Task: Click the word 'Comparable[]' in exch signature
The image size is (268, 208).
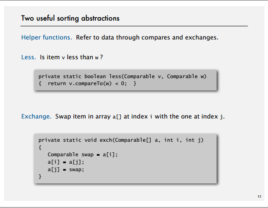Action: coord(133,140)
